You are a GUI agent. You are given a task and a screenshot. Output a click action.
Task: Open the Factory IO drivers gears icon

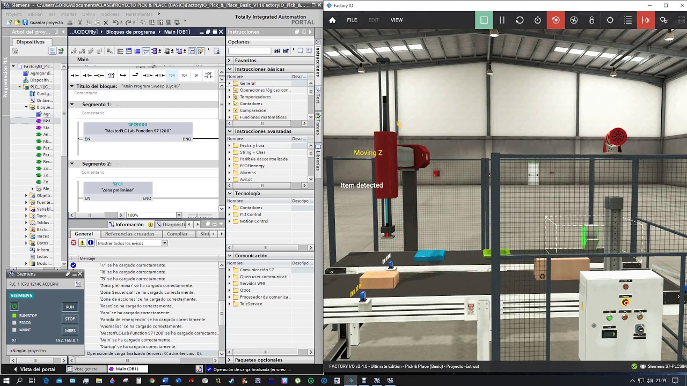[664, 20]
